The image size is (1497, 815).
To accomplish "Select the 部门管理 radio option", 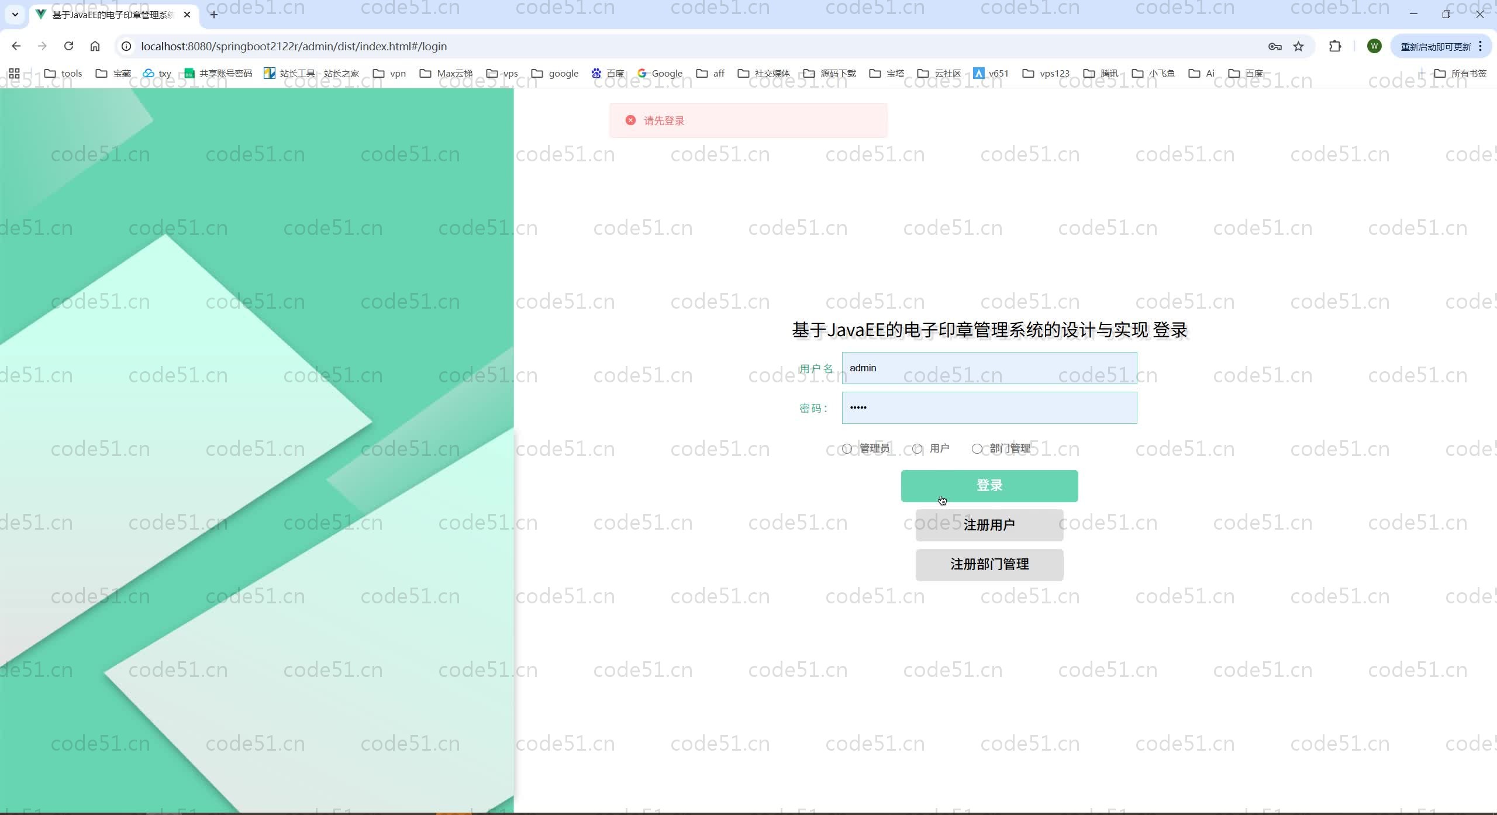I will pos(977,448).
